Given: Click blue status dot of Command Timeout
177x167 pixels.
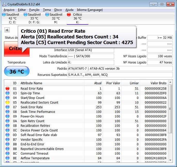Looking at the screenshot, I should coord(7,153).
